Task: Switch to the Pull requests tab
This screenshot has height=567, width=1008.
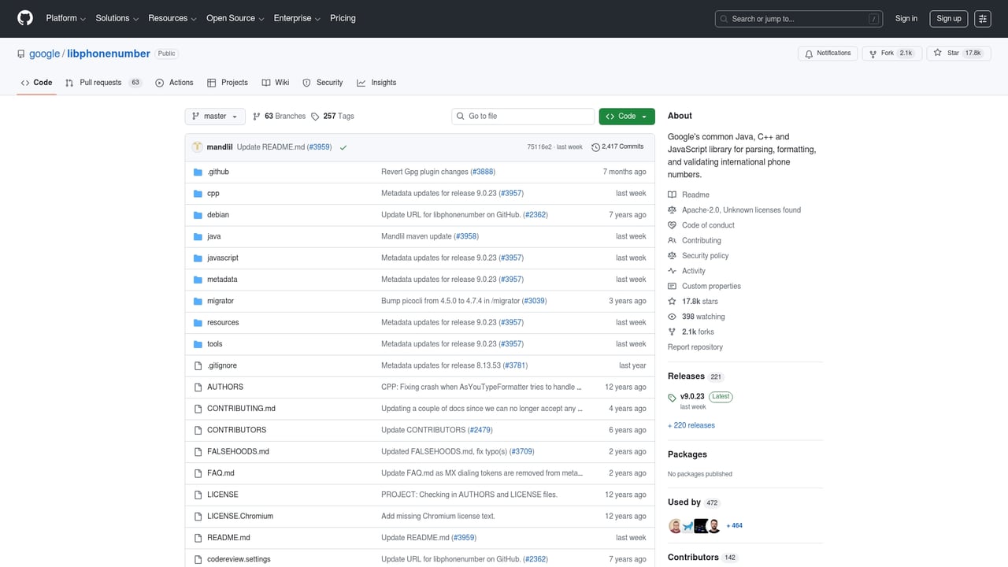Action: tap(101, 83)
